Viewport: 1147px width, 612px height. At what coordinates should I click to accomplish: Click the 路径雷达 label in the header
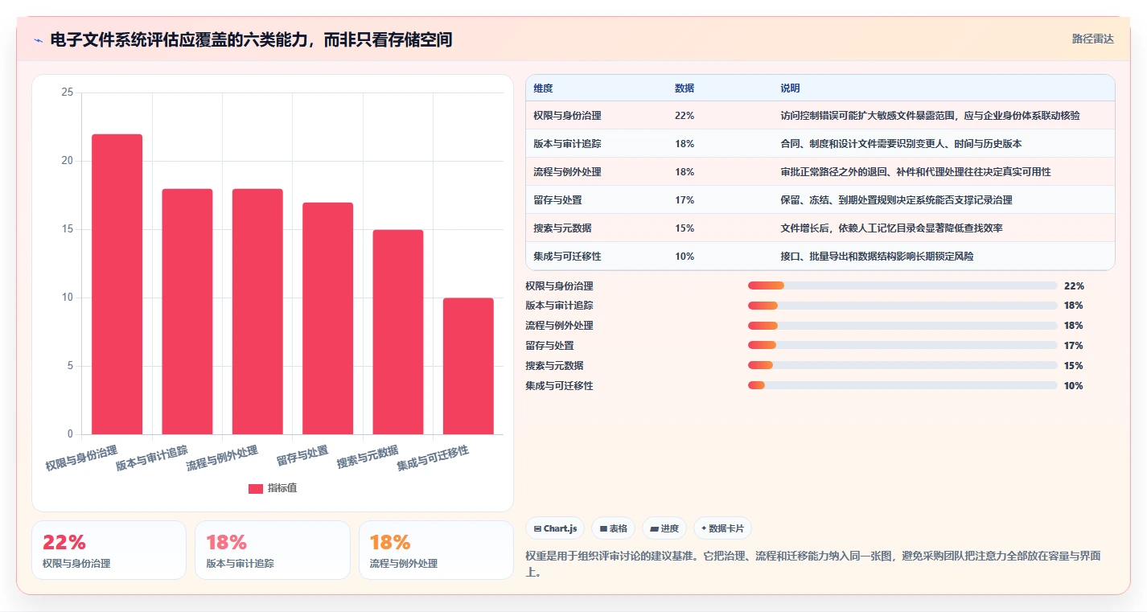tap(1092, 39)
